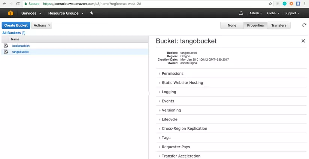The height and width of the screenshot is (159, 309).
Task: Click the magnifier icon next to tangobucket
Action: (6, 52)
